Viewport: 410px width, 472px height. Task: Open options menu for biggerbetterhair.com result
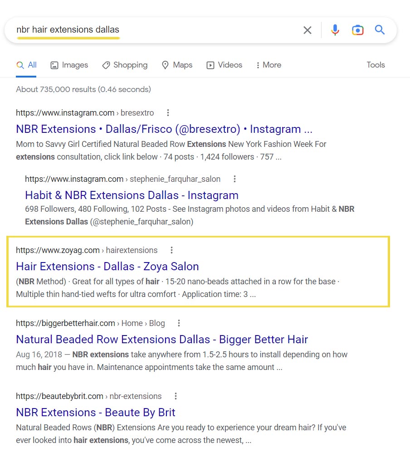pos(179,323)
